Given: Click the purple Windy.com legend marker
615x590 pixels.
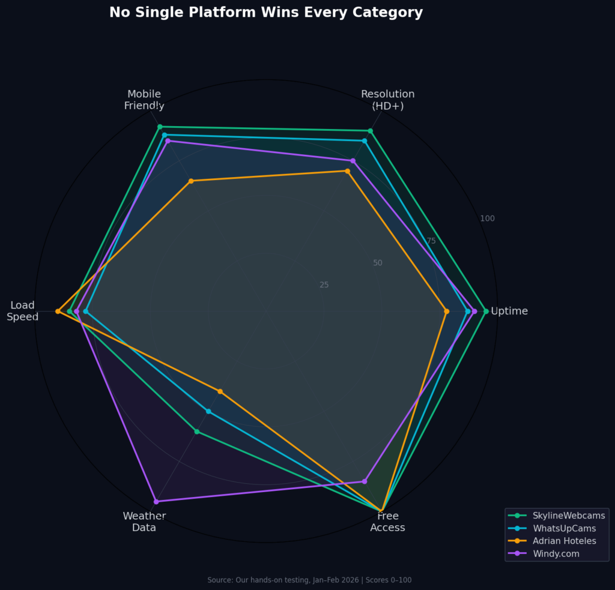Looking at the screenshot, I should tap(517, 553).
